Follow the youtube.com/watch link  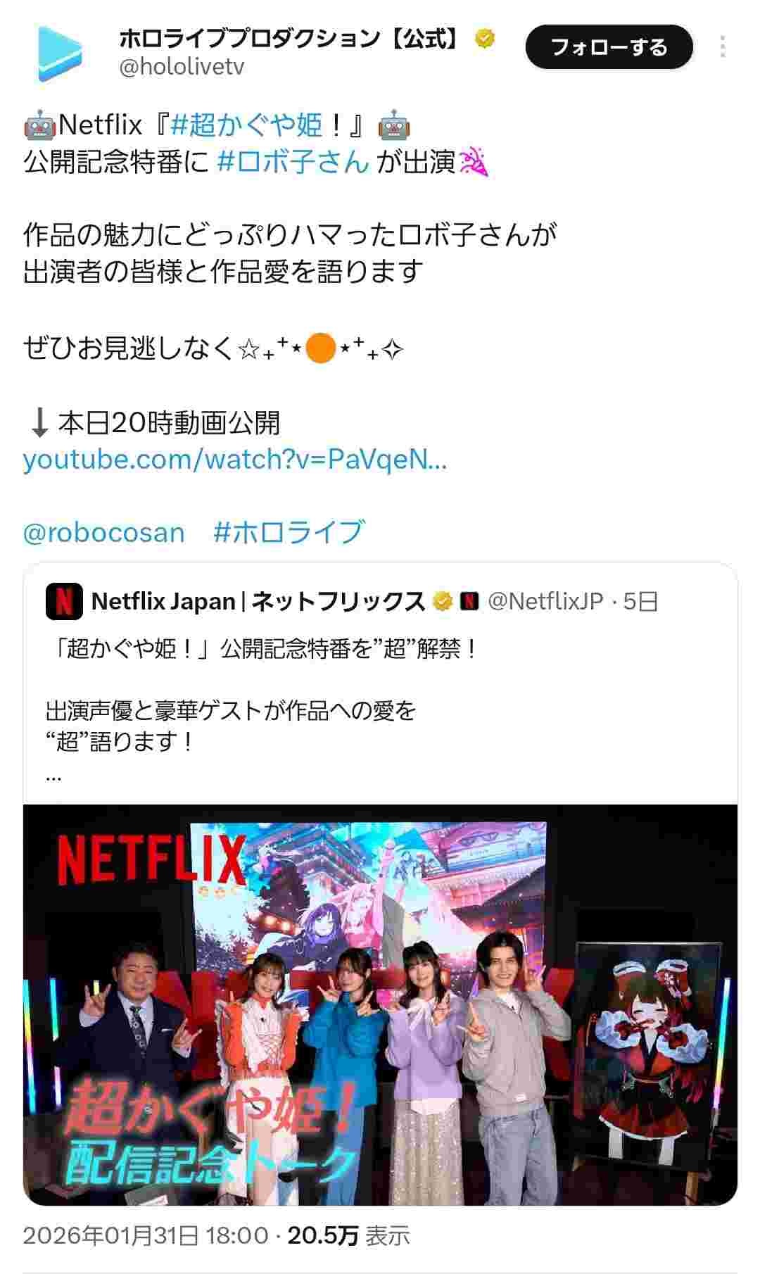[234, 459]
